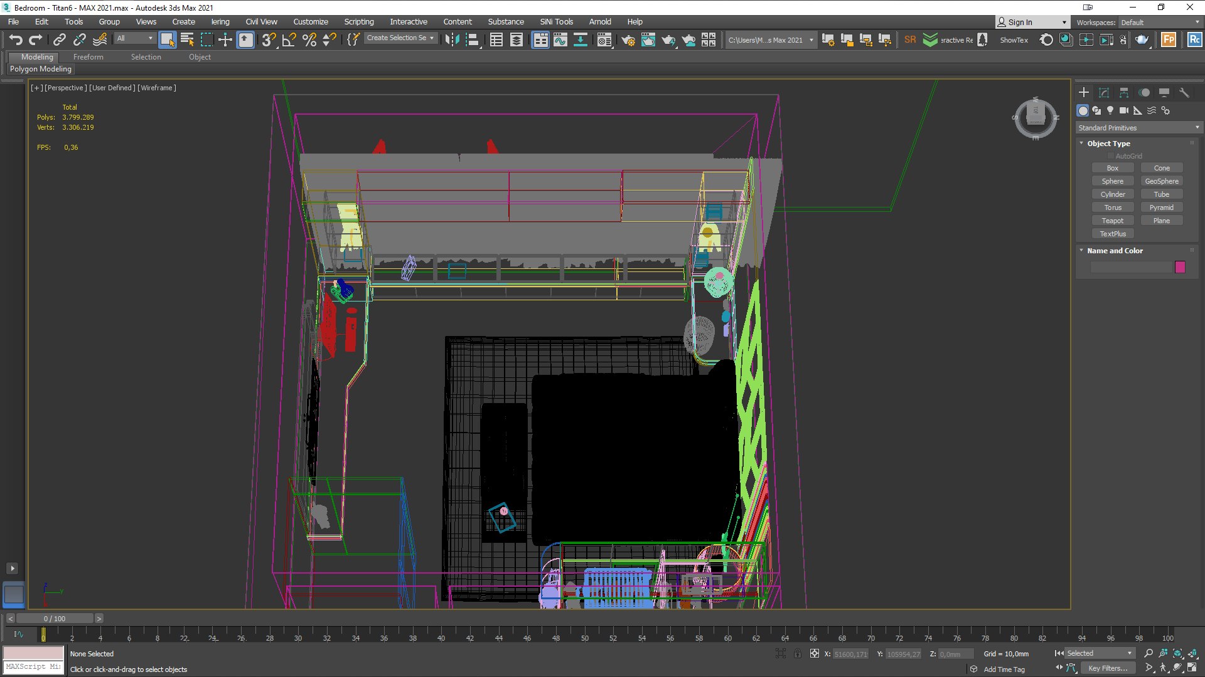Screen dimensions: 1205x677
Task: Click the pink object color swatch
Action: point(1180,267)
